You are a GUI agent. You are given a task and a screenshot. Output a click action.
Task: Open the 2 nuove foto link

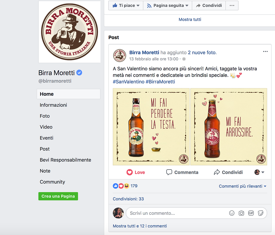pos(202,53)
